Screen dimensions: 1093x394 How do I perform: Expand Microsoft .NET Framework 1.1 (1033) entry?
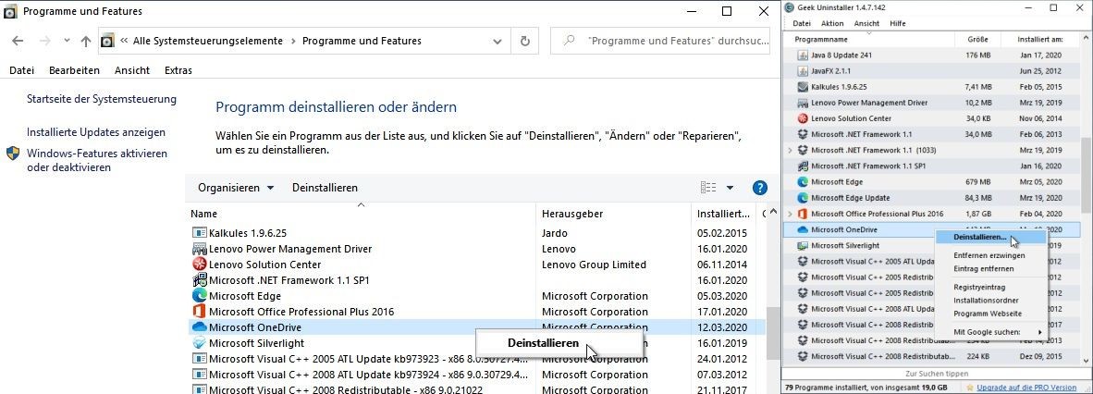tap(789, 151)
